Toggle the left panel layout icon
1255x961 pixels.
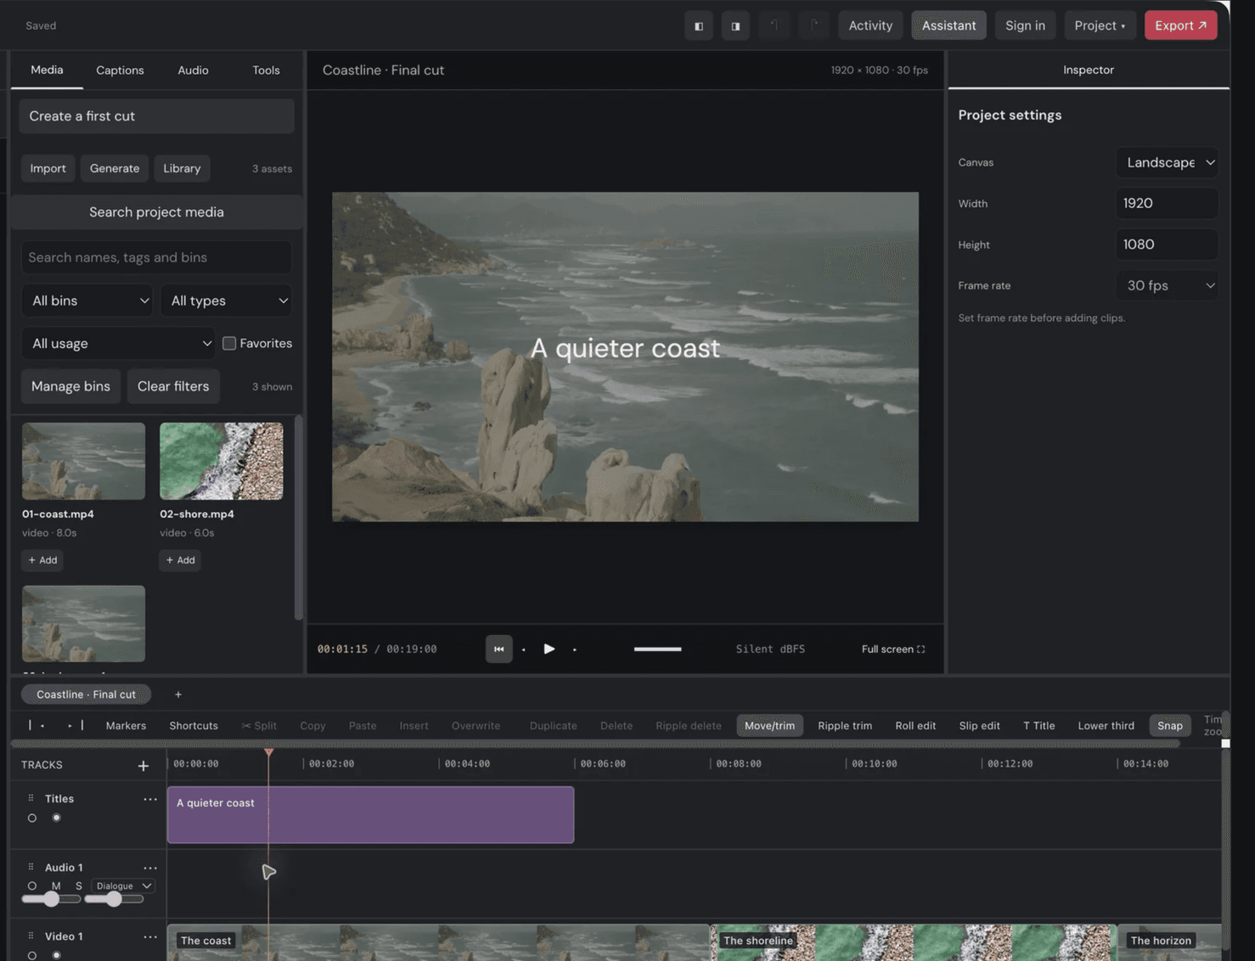(699, 25)
